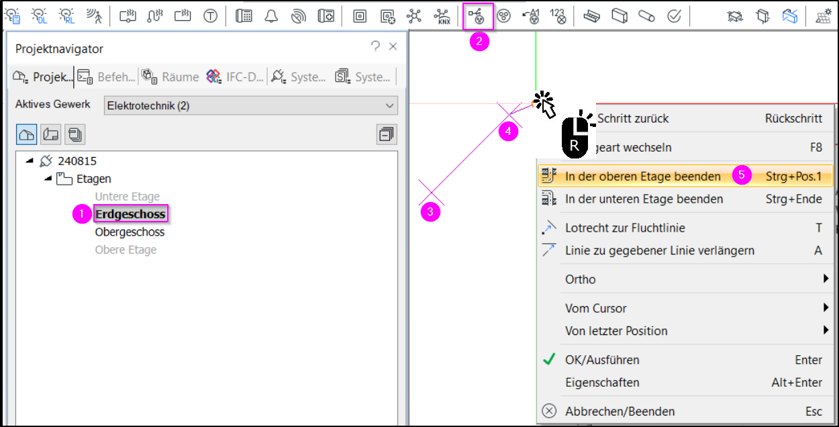Viewport: 839px width, 427px height.
Task: Expand the Ortho submenu
Action: [685, 279]
